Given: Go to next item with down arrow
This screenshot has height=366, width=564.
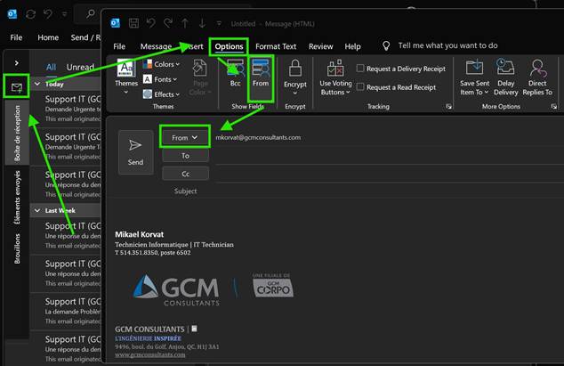Looking at the screenshot, I should point(202,23).
